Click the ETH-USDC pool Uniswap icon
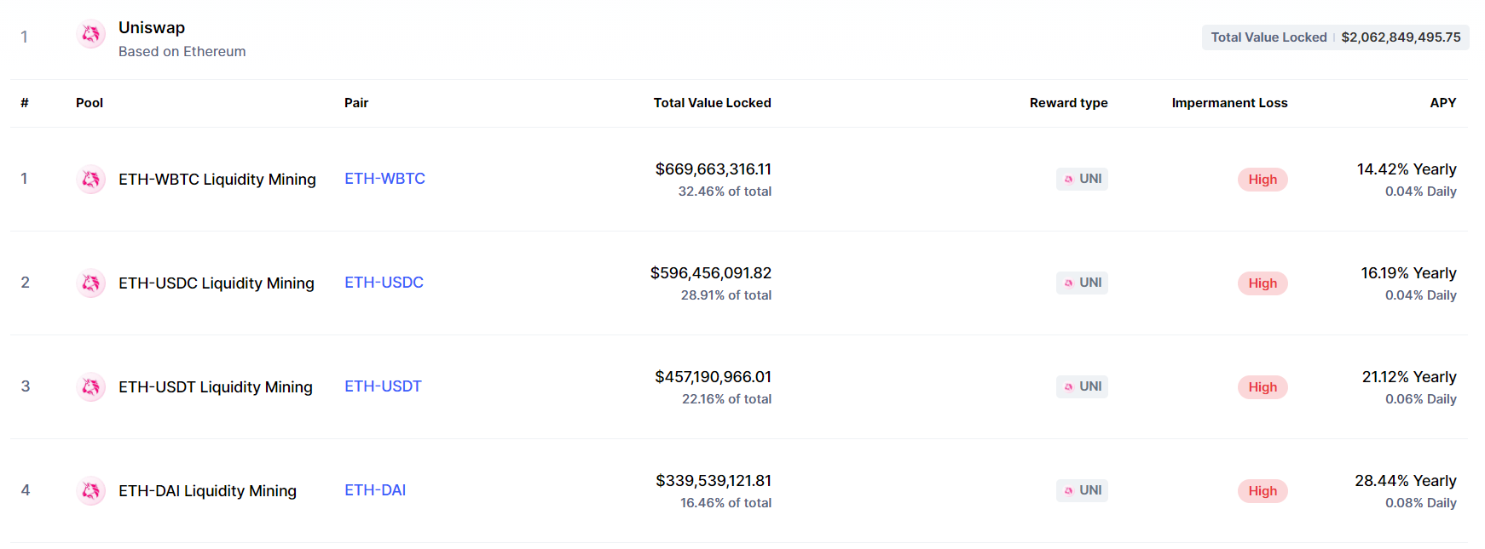Image resolution: width=1485 pixels, height=549 pixels. coord(90,283)
